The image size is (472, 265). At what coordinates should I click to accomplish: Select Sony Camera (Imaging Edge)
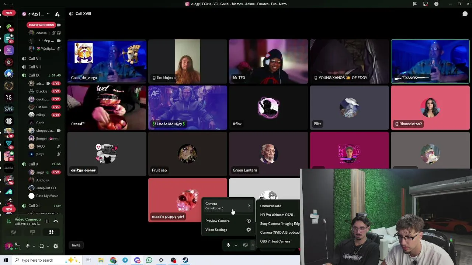pyautogui.click(x=280, y=224)
